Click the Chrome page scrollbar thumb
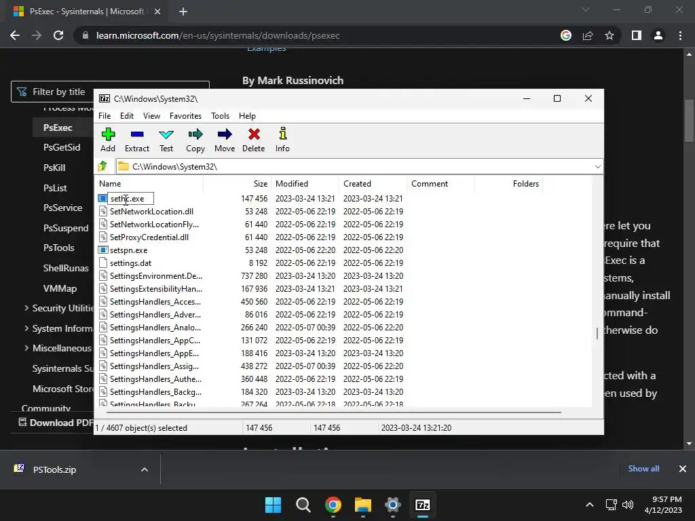This screenshot has width=695, height=521. pyautogui.click(x=689, y=121)
